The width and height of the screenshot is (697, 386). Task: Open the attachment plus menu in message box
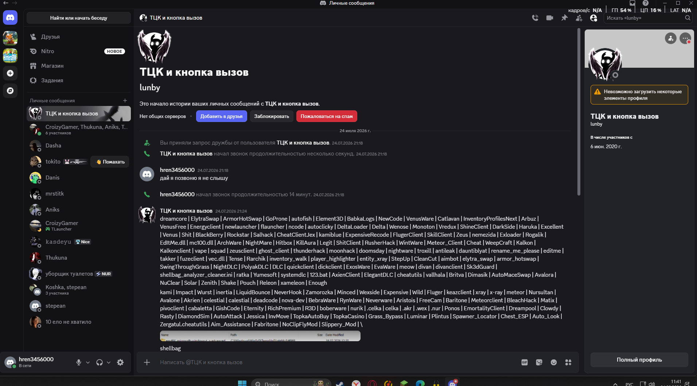tap(147, 362)
